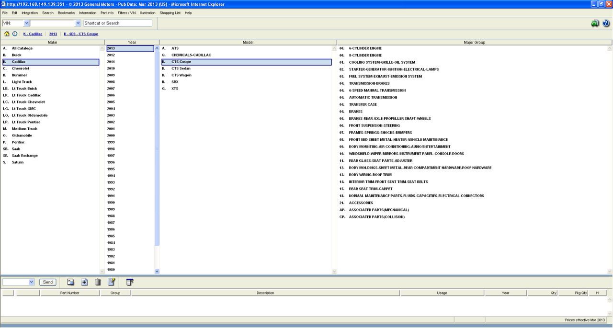Viewport: 613px width, 328px height.
Task: Open COOLING SYSTEM-GRILLE-OIL SYSTEM group
Action: [x=382, y=62]
